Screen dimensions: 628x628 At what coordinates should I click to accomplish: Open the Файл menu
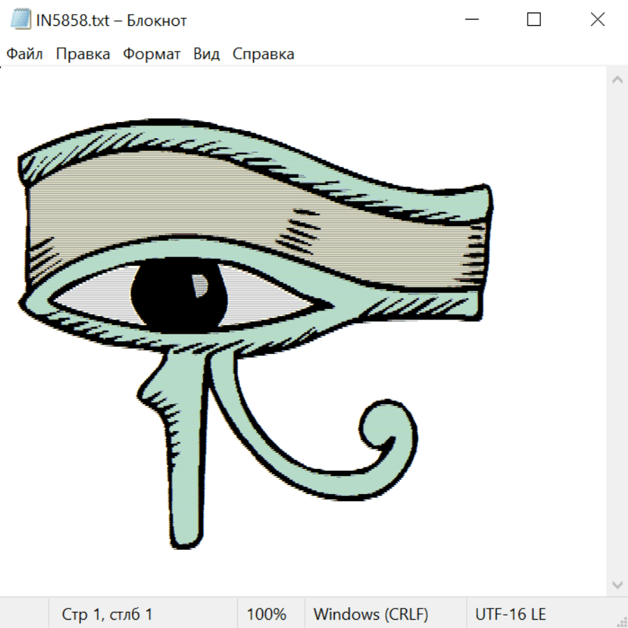(x=25, y=54)
